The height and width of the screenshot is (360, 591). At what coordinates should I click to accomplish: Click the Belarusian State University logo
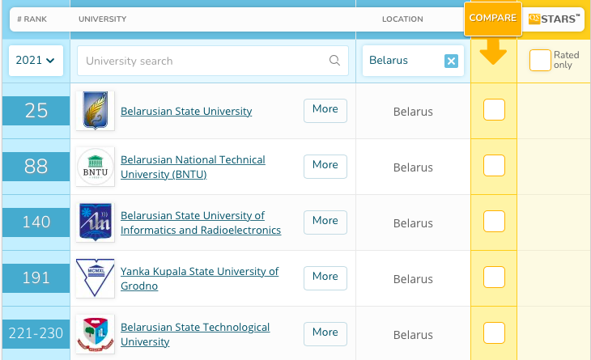point(95,110)
